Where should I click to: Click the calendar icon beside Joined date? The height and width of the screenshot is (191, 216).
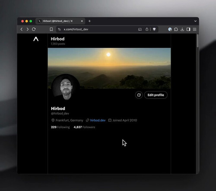point(110,120)
